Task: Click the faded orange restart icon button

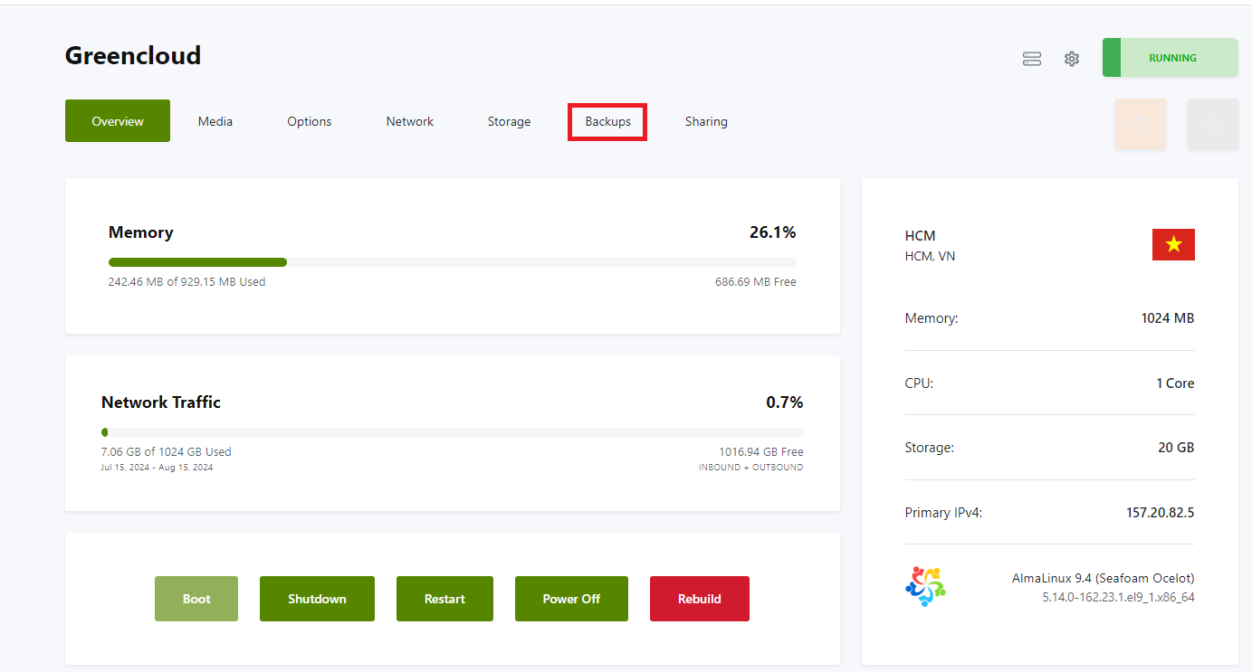Action: [1141, 124]
